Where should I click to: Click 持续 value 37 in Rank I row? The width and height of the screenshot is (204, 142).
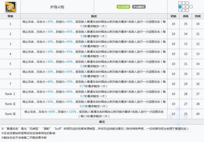point(198,94)
